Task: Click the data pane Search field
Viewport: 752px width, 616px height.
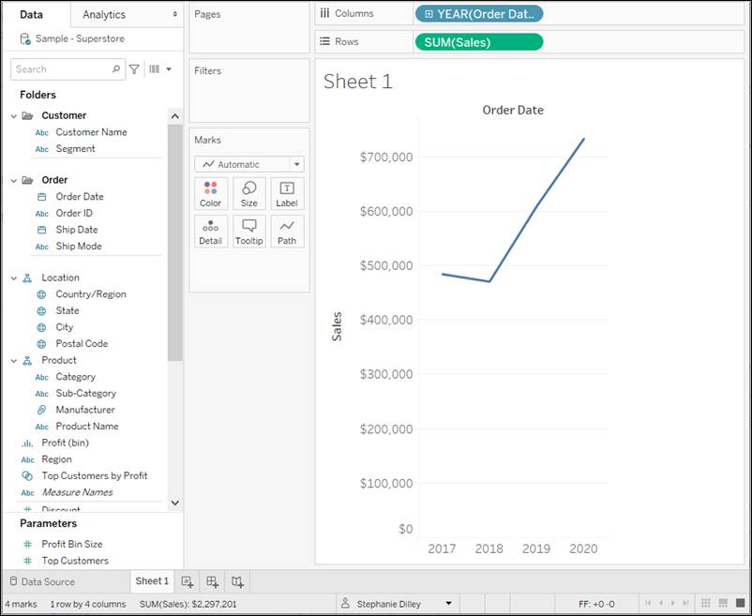Action: click(68, 69)
